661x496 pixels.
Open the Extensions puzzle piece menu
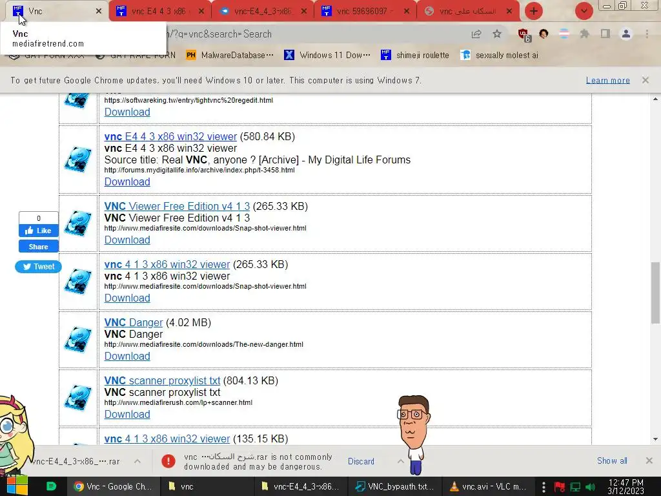coord(584,34)
